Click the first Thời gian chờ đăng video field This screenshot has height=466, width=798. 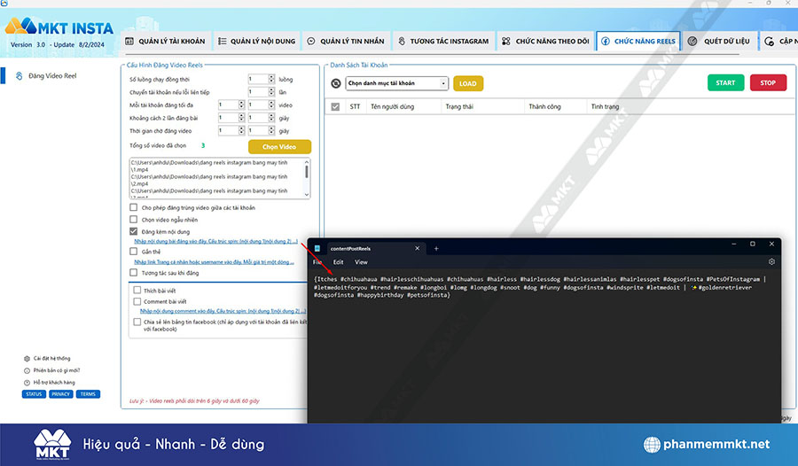point(228,131)
